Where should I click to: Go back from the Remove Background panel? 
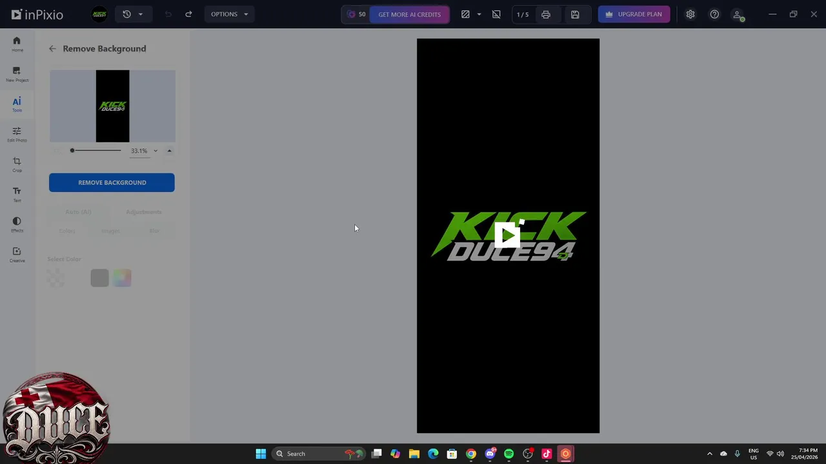[52, 48]
